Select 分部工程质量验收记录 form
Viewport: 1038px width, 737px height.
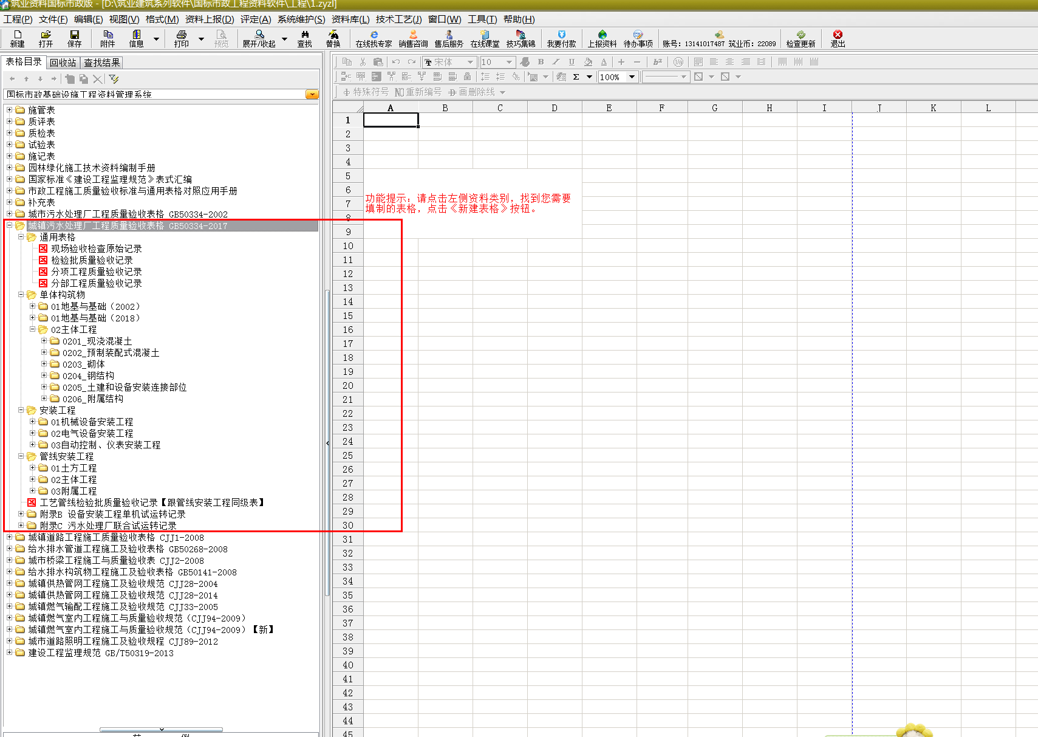[x=96, y=283]
